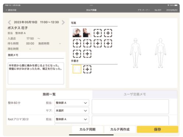The image size is (183, 137).
Task: Open the existing handwriting thumbnail
Action: pyautogui.click(x=77, y=69)
